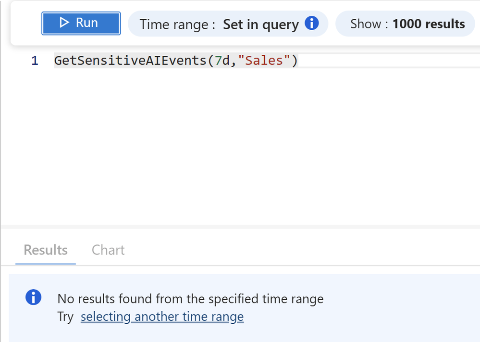
Task: Follow the 'selecting another time range' link
Action: [x=162, y=317]
